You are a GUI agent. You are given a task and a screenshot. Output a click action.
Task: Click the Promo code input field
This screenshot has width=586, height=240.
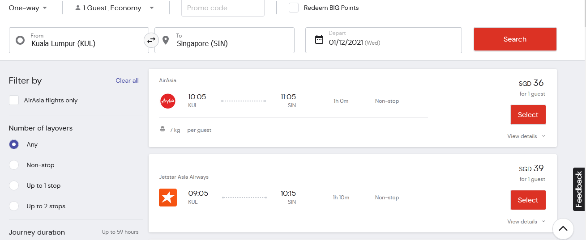[x=222, y=8]
